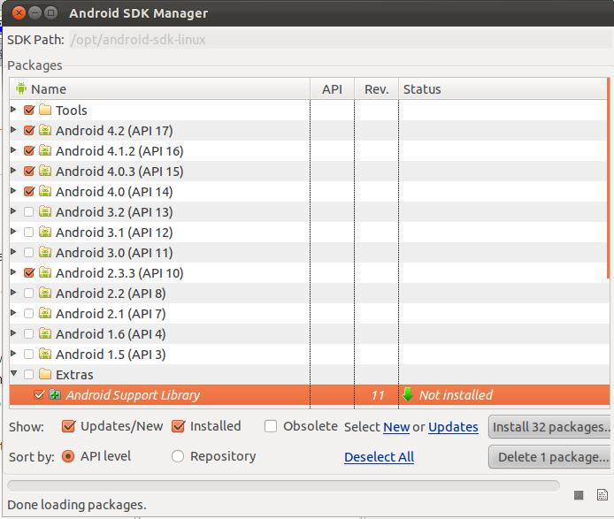Image resolution: width=614 pixels, height=519 pixels.
Task: Click Delete 1 package button
Action: coord(551,457)
